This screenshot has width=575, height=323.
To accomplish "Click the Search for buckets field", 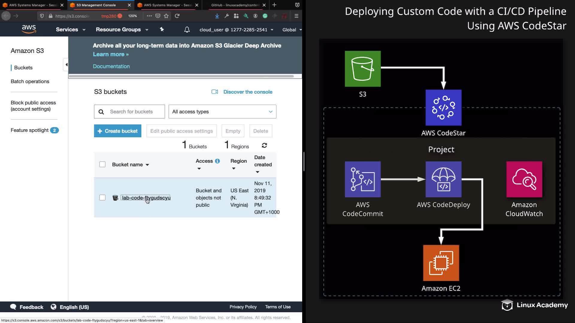I will pyautogui.click(x=134, y=112).
